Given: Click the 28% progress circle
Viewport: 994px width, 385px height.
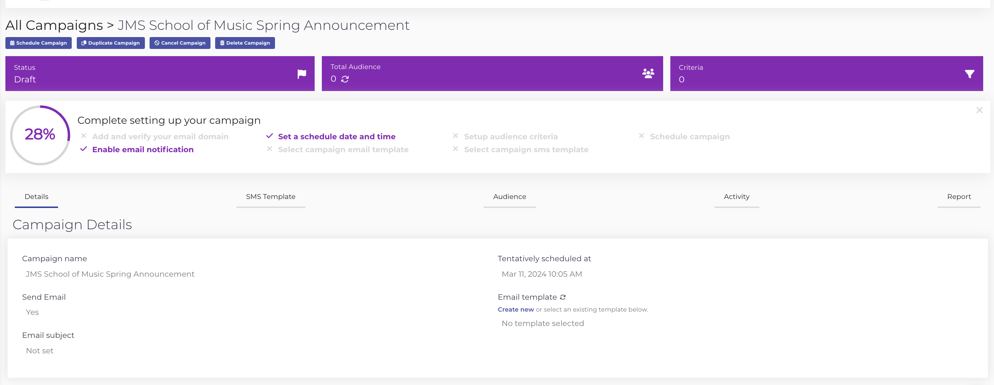Looking at the screenshot, I should 40,135.
